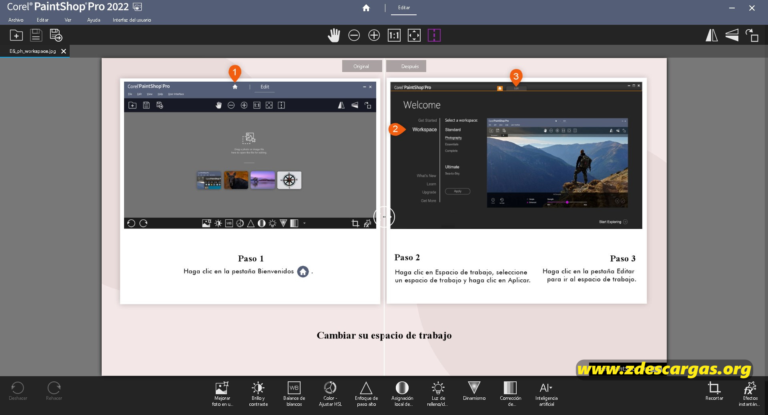
Task: Click the Flip horizontal mirror icon
Action: click(712, 35)
